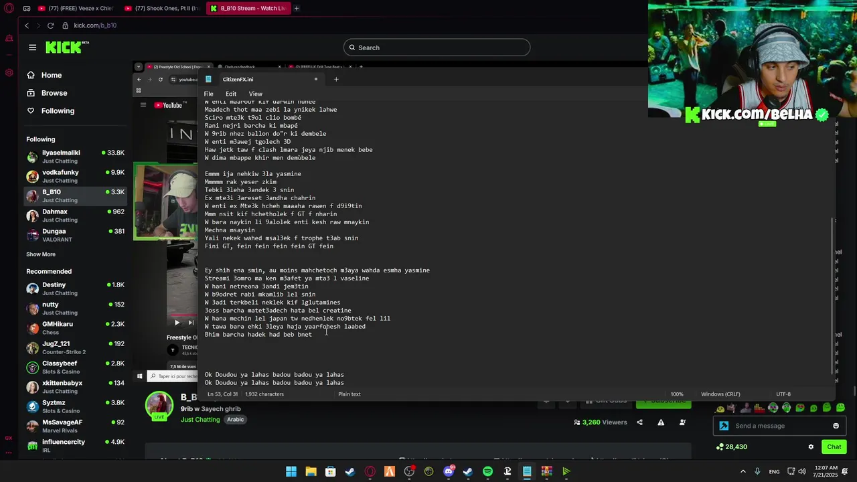Click the kick.com/b_b10 address bar
The height and width of the screenshot is (482, 857).
point(95,25)
